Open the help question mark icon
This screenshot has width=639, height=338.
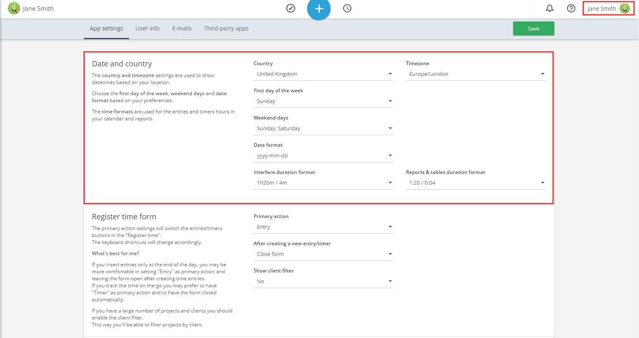[570, 8]
